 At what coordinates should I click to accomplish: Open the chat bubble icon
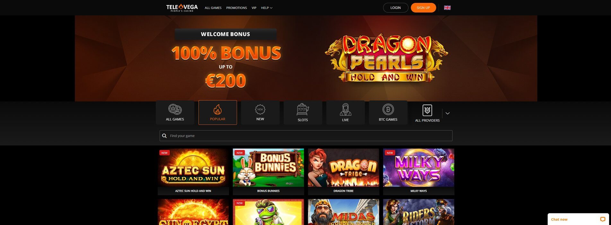coord(603,220)
